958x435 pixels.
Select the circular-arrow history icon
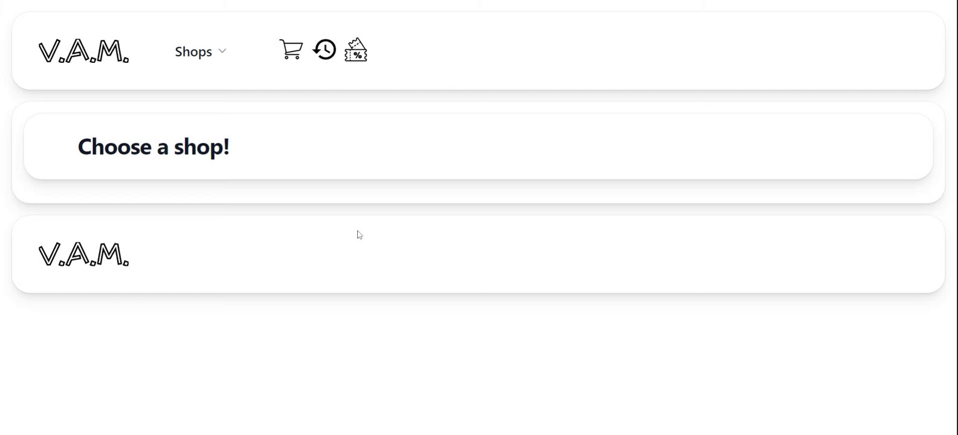325,50
